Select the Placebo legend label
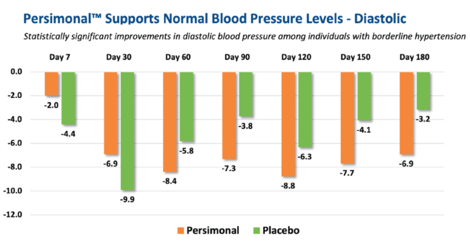This screenshot has width=470, height=246. tap(281, 230)
